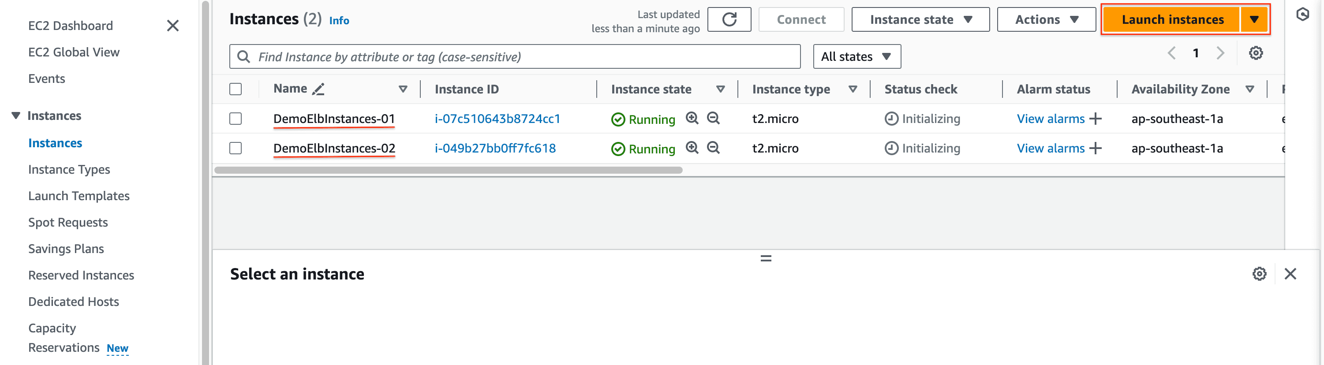This screenshot has width=1324, height=365.
Task: Click edit pencil icon beside Name column
Action: [318, 89]
